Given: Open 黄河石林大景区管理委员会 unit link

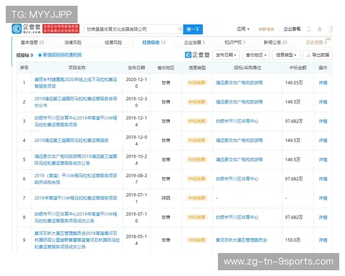Looking at the screenshot, I should coord(241,240).
